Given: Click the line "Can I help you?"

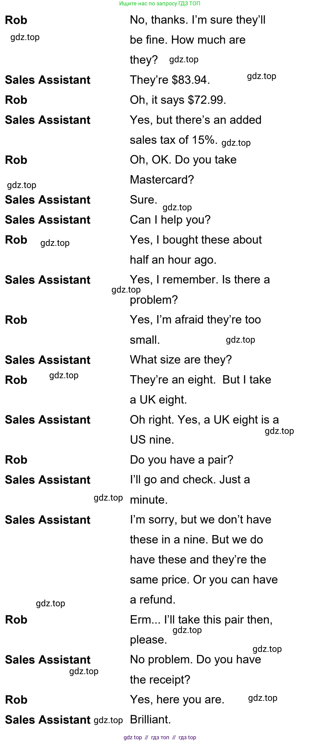Looking at the screenshot, I should [170, 220].
